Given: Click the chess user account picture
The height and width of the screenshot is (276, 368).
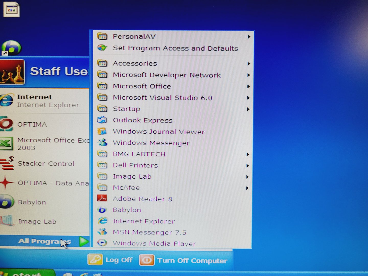Looking at the screenshot, I should (12, 72).
